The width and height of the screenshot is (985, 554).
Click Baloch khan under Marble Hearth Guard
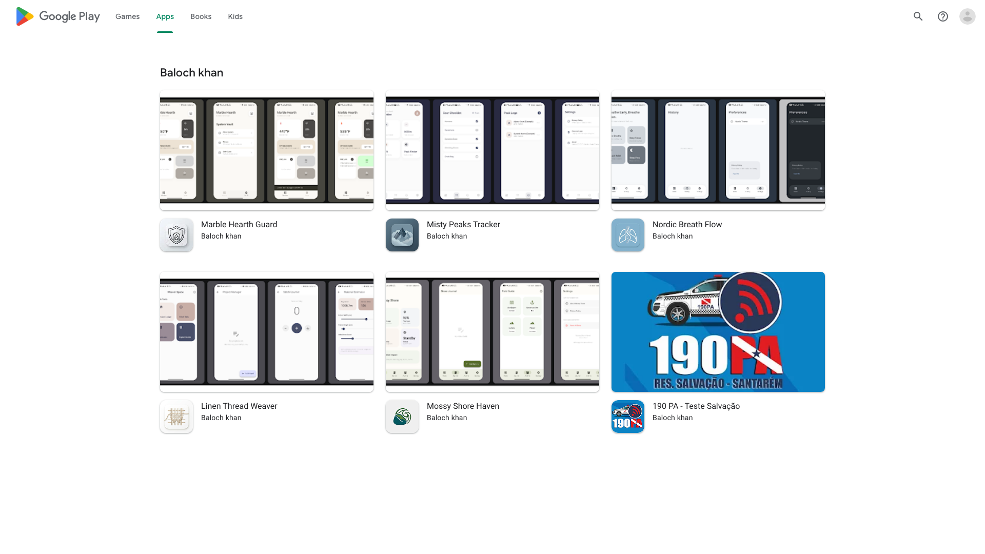(221, 236)
